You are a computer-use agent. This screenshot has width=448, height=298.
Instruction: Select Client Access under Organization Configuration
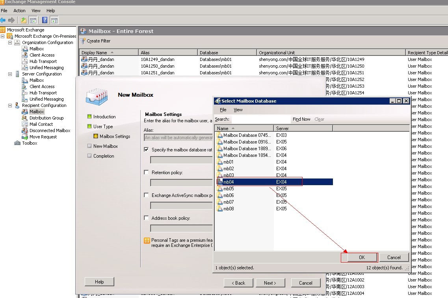point(42,55)
